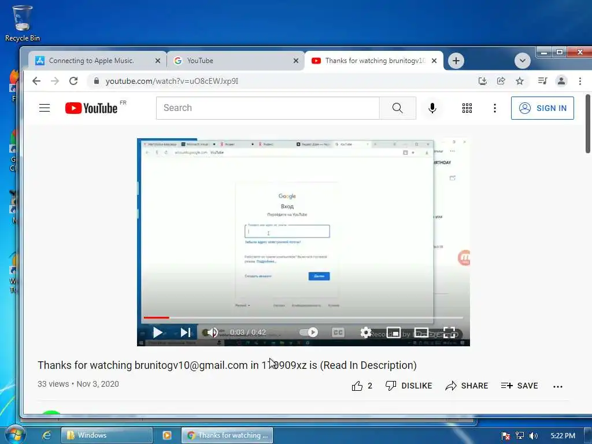Screen dimensions: 592x444
Task: Launch Internet Explorer from taskbar
Action: point(46,435)
